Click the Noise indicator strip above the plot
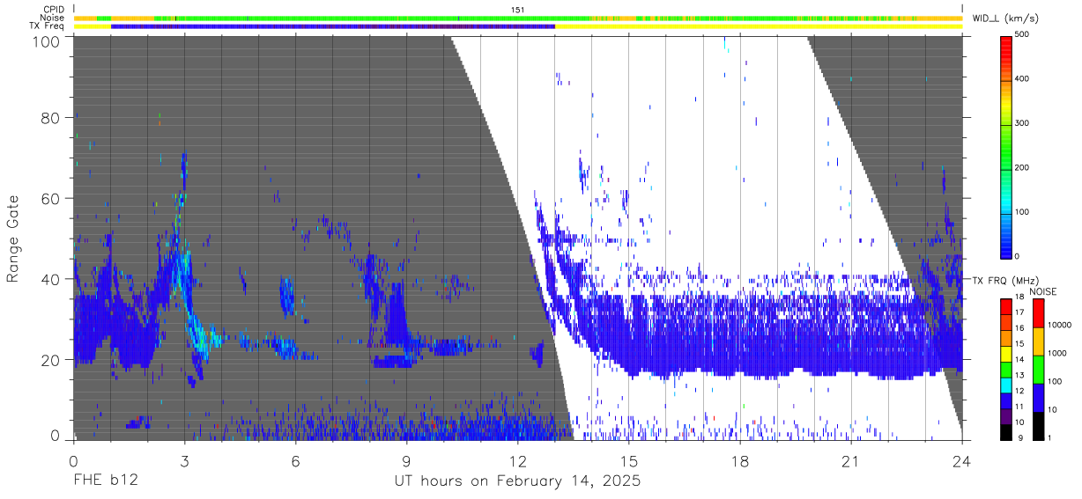Viewport: 1082px width, 499px height. tap(517, 18)
